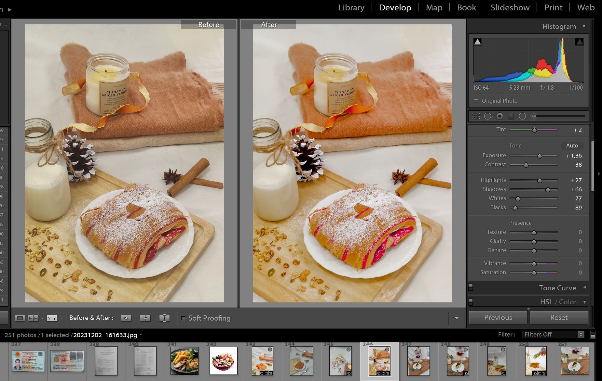
Task: Copy After settings to Before
Action: pyautogui.click(x=145, y=318)
